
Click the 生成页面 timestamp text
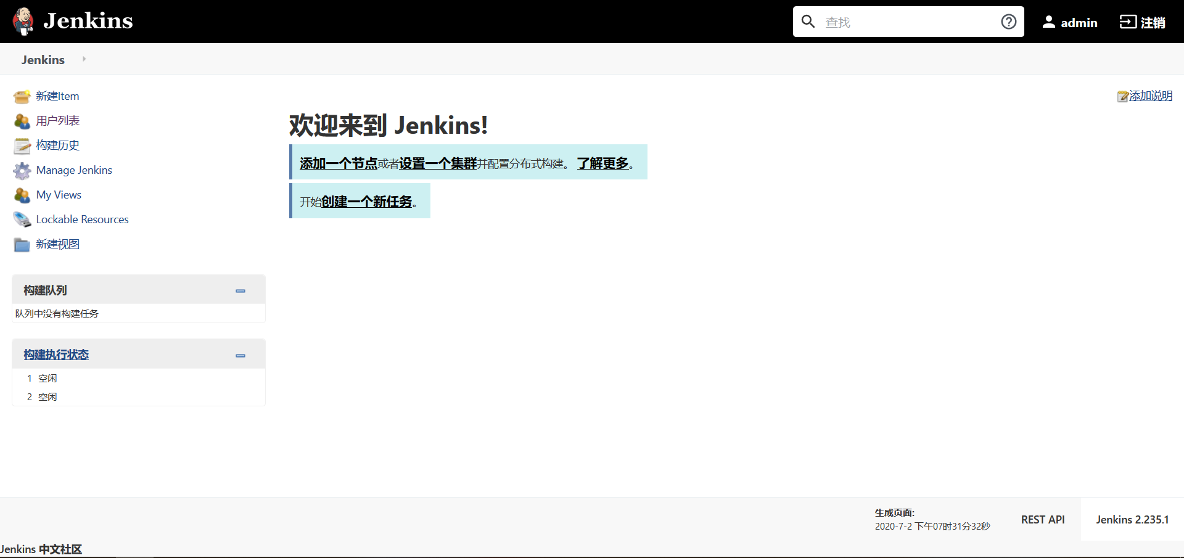pos(932,520)
